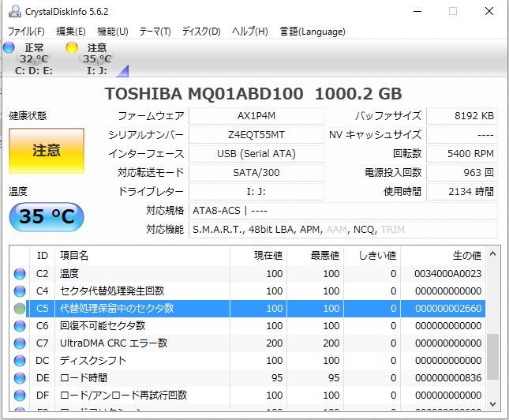Click the blue status dot in the C7 row
The width and height of the screenshot is (509, 420).
(x=20, y=343)
